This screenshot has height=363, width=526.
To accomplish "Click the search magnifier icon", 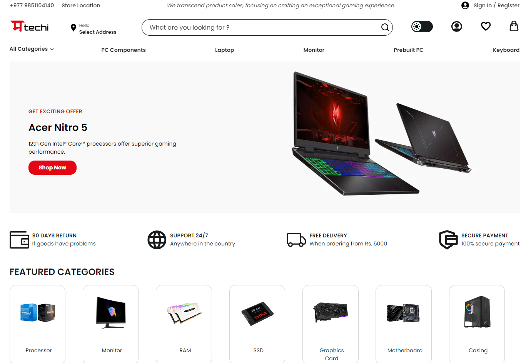I will click(x=385, y=27).
